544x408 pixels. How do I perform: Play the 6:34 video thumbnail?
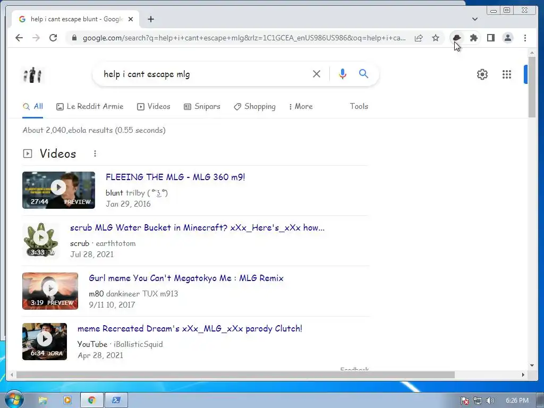click(45, 342)
